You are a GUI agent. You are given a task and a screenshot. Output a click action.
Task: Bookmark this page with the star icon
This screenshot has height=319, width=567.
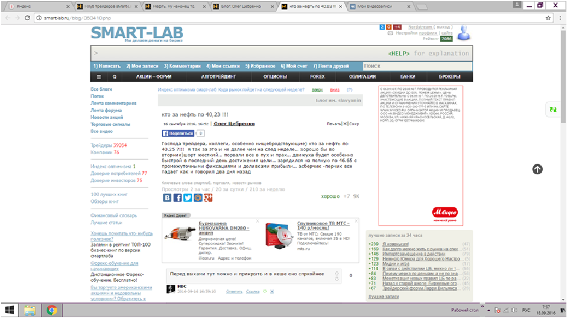coord(548,18)
